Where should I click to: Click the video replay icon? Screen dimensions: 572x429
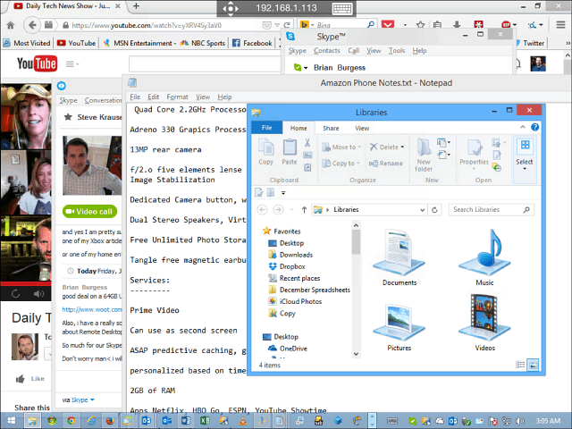(16, 294)
